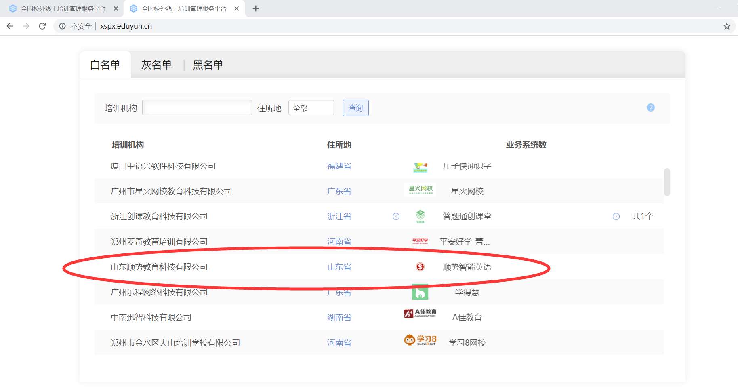Select 广州市星火网校教育科技有限公司 row
Screen dimensions: 738x388
coord(379,191)
